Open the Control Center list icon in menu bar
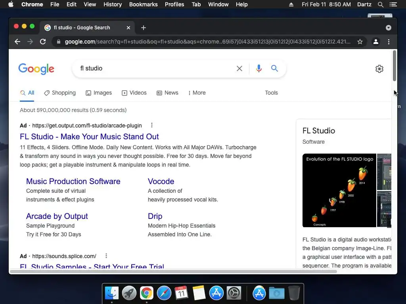This screenshot has height=304, width=406. (393, 4)
